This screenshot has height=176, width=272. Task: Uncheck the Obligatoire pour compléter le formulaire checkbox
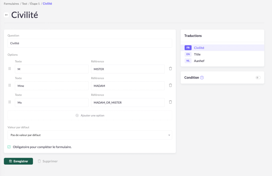tap(9, 147)
